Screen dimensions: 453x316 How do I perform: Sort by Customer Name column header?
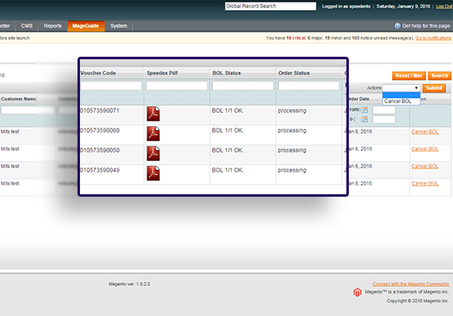[x=18, y=99]
